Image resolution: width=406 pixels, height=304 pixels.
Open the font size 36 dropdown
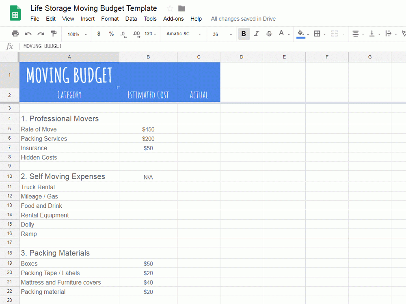pos(222,34)
